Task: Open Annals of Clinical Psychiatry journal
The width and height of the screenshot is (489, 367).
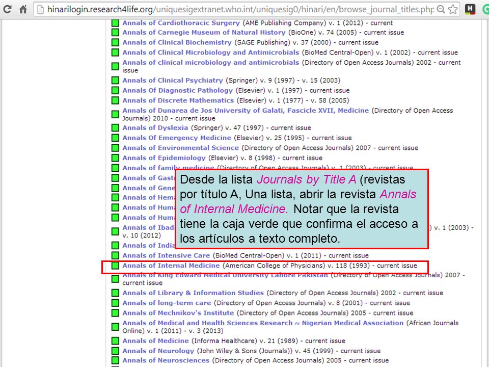Action: click(173, 80)
